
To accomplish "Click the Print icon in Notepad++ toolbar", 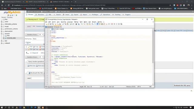I will click(60, 24).
